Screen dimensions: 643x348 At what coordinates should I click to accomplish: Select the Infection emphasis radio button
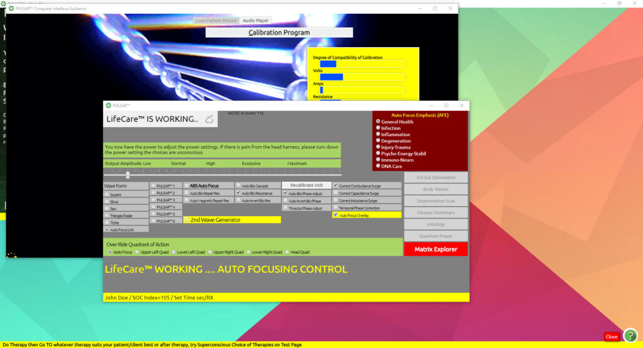(378, 128)
